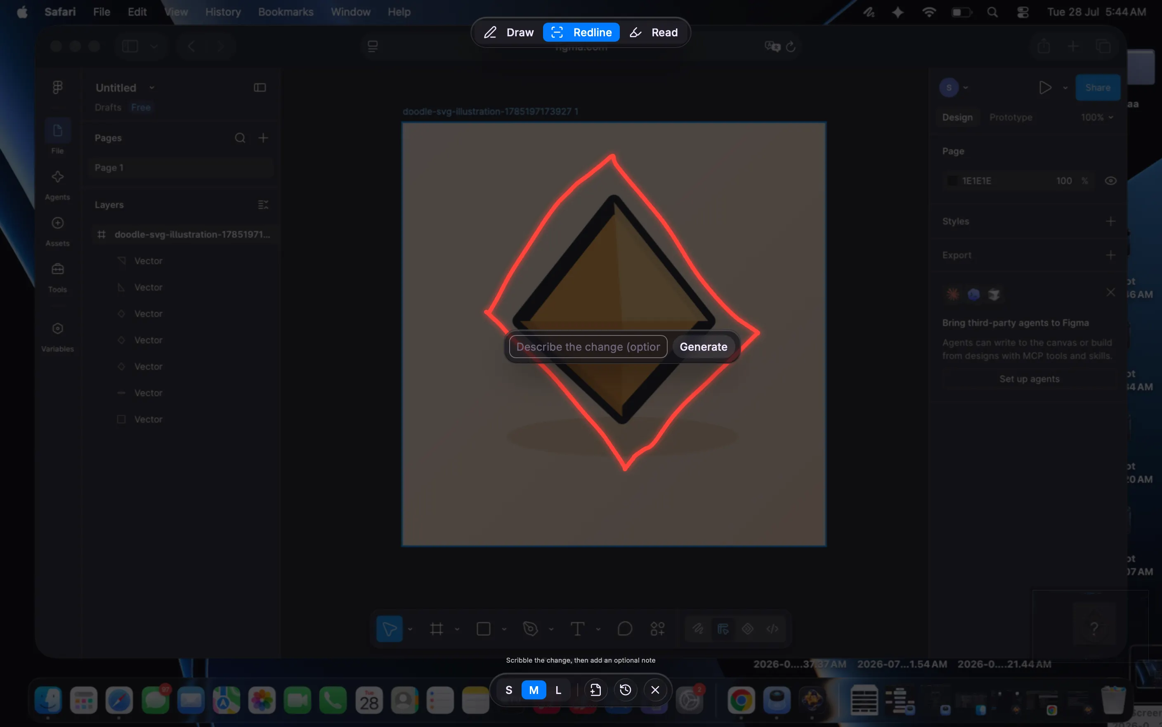Click the Generate button

click(704, 347)
